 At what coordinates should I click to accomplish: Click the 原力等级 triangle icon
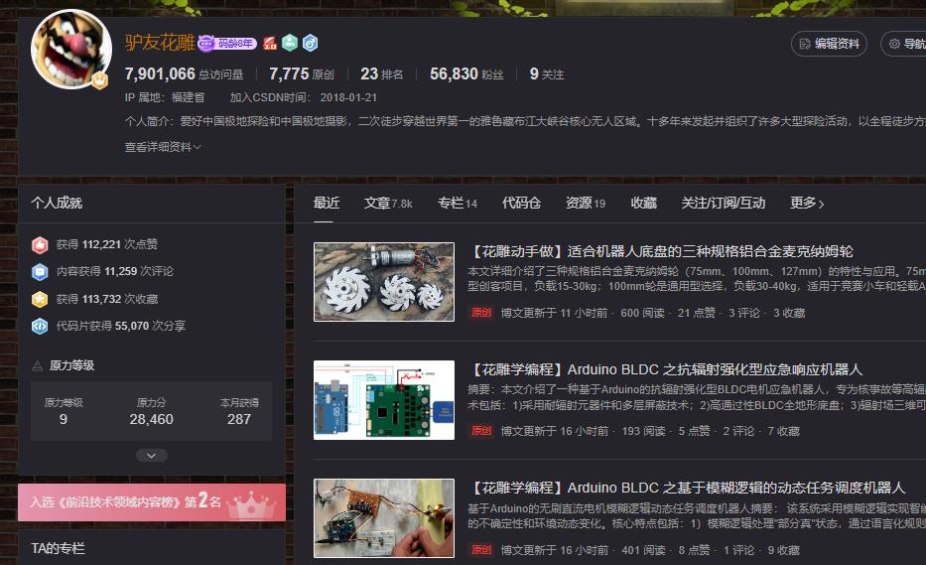38,365
